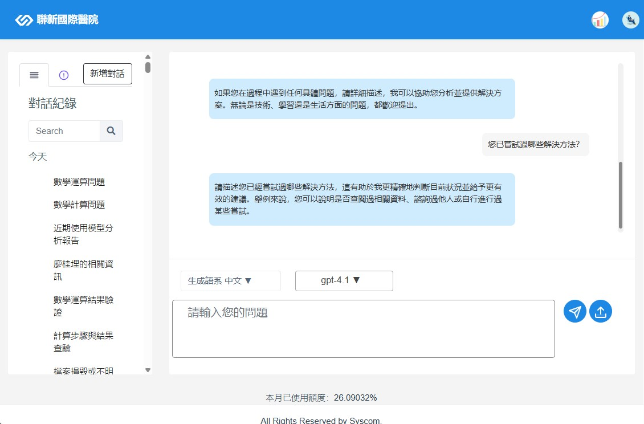This screenshot has width=644, height=424.
Task: Focus the 請輸入您的問題 message box
Action: 363,329
